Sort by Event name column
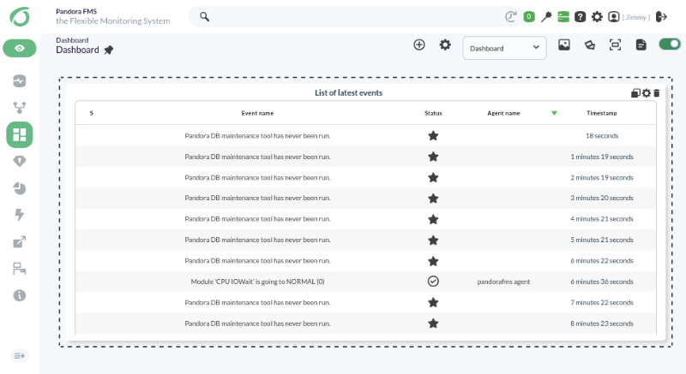 [x=257, y=113]
